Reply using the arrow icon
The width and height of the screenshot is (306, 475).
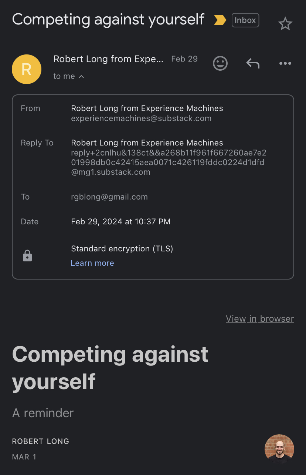[253, 63]
